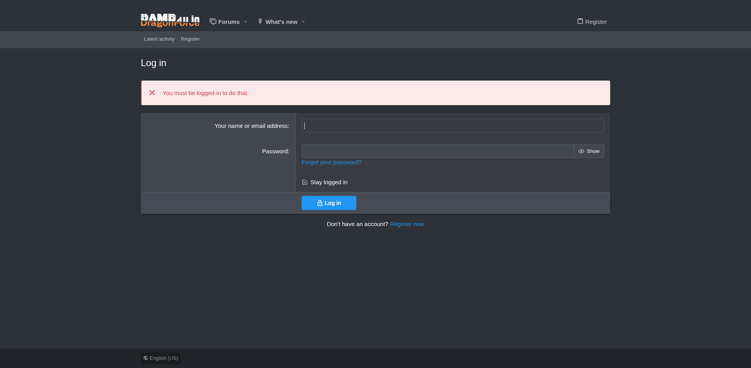Click the lightning bolt What's new icon
The image size is (751, 368).
tap(260, 22)
